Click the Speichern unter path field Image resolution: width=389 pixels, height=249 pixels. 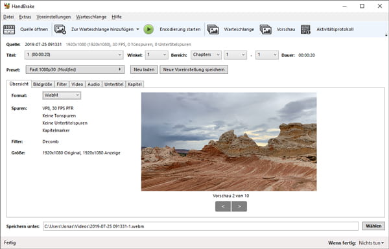coord(201,226)
